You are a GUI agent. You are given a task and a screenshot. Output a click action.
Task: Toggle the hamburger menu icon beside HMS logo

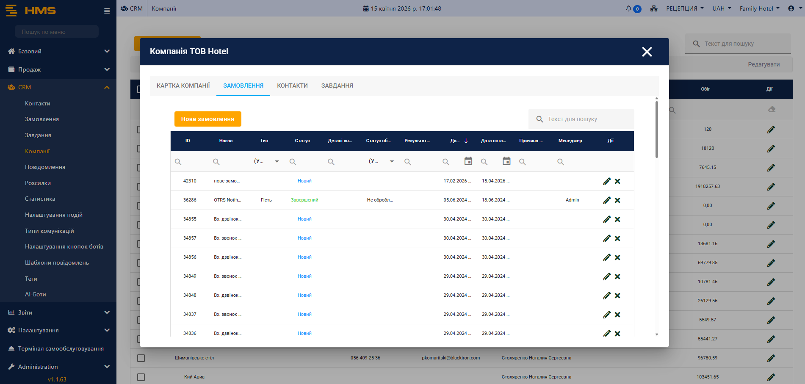click(107, 11)
